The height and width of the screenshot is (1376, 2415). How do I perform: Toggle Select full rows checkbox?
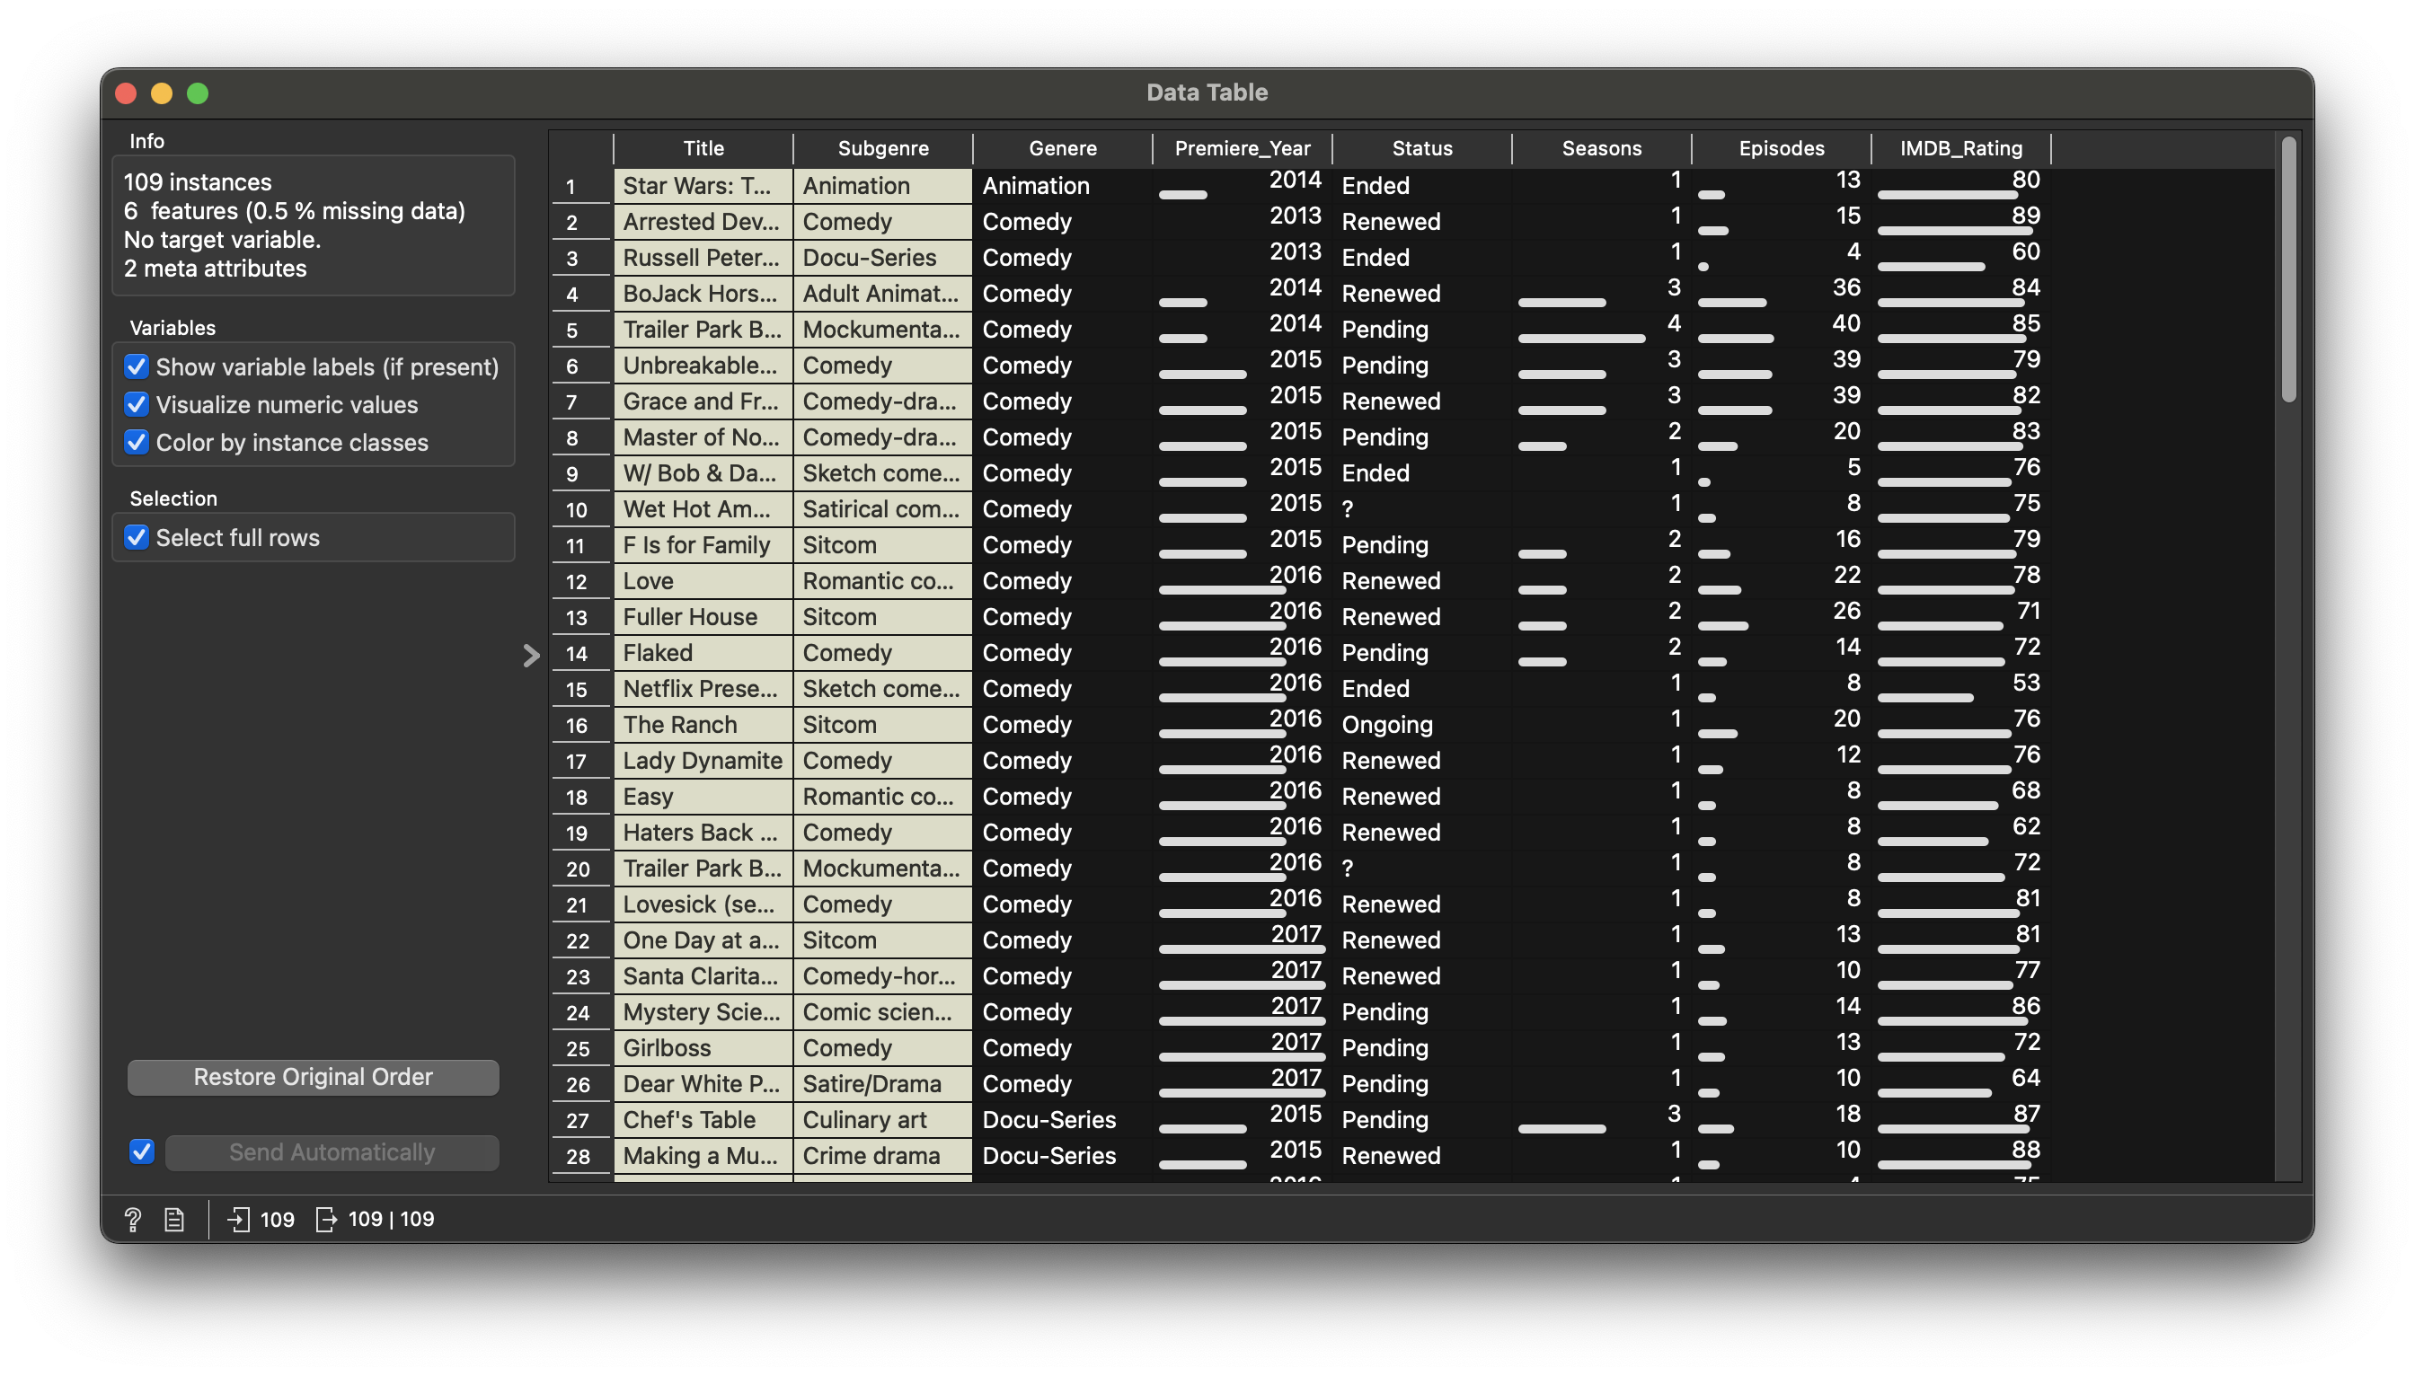tap(137, 538)
